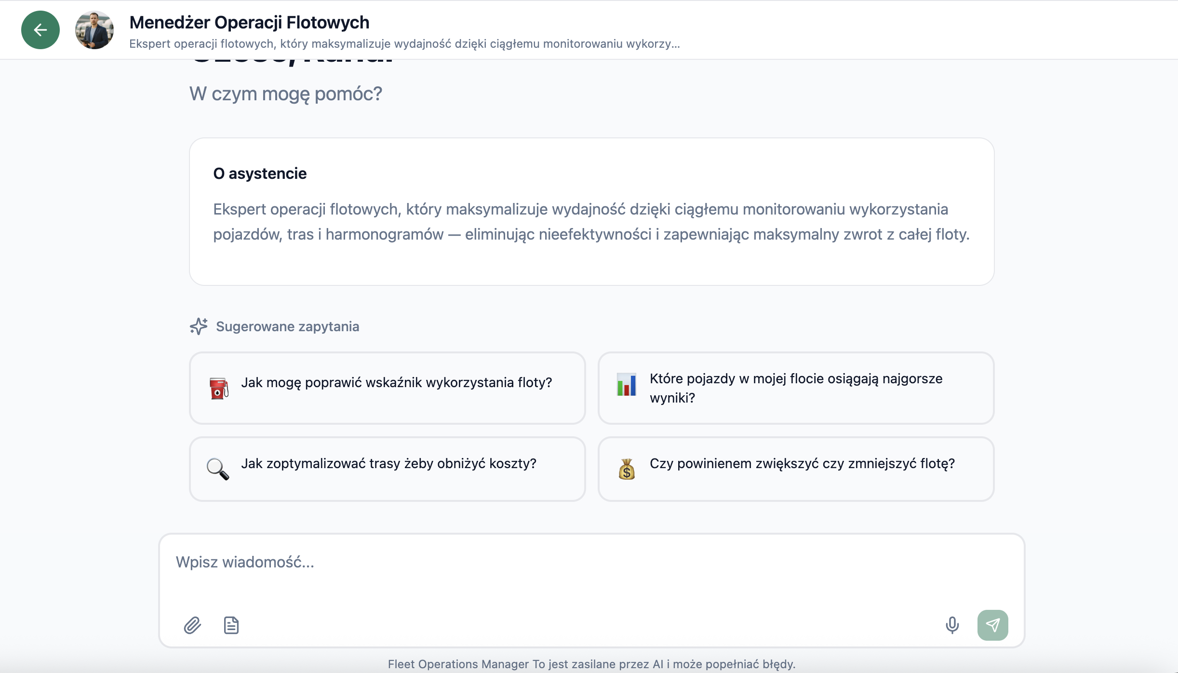Click the fuel pump icon on the utilization suggestion

tap(218, 389)
